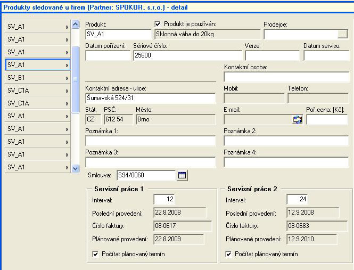Click the Interval field in Servisní práce 1
Screen dimensions: 354x270
coord(164,199)
